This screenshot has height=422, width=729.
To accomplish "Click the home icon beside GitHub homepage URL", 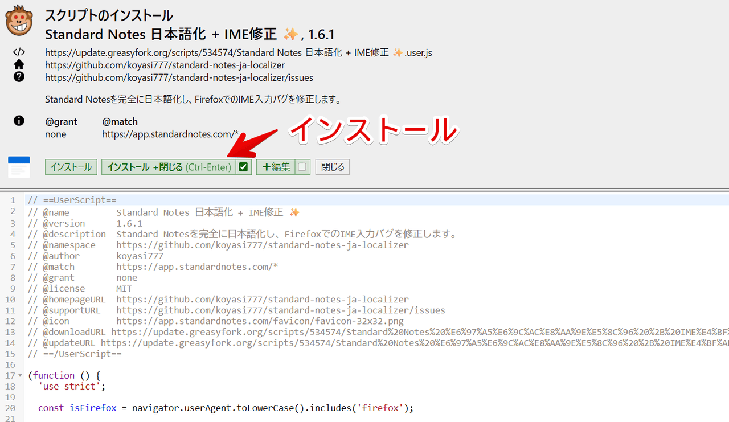I will click(x=19, y=64).
